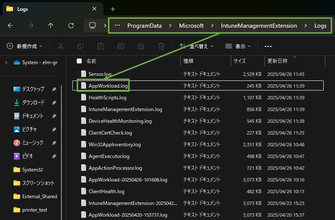Click the pin icon beside デスクトップ
This screenshot has height=220, width=335.
coord(54,89)
